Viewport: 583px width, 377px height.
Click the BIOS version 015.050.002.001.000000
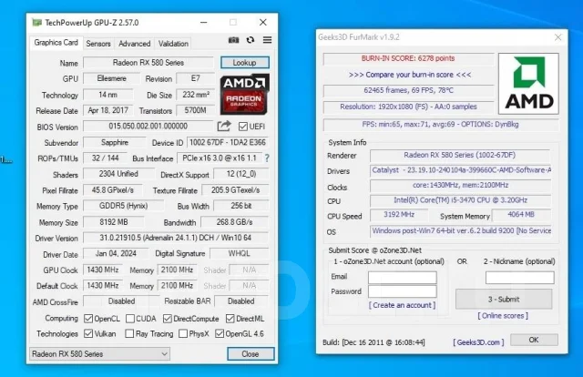click(x=148, y=126)
